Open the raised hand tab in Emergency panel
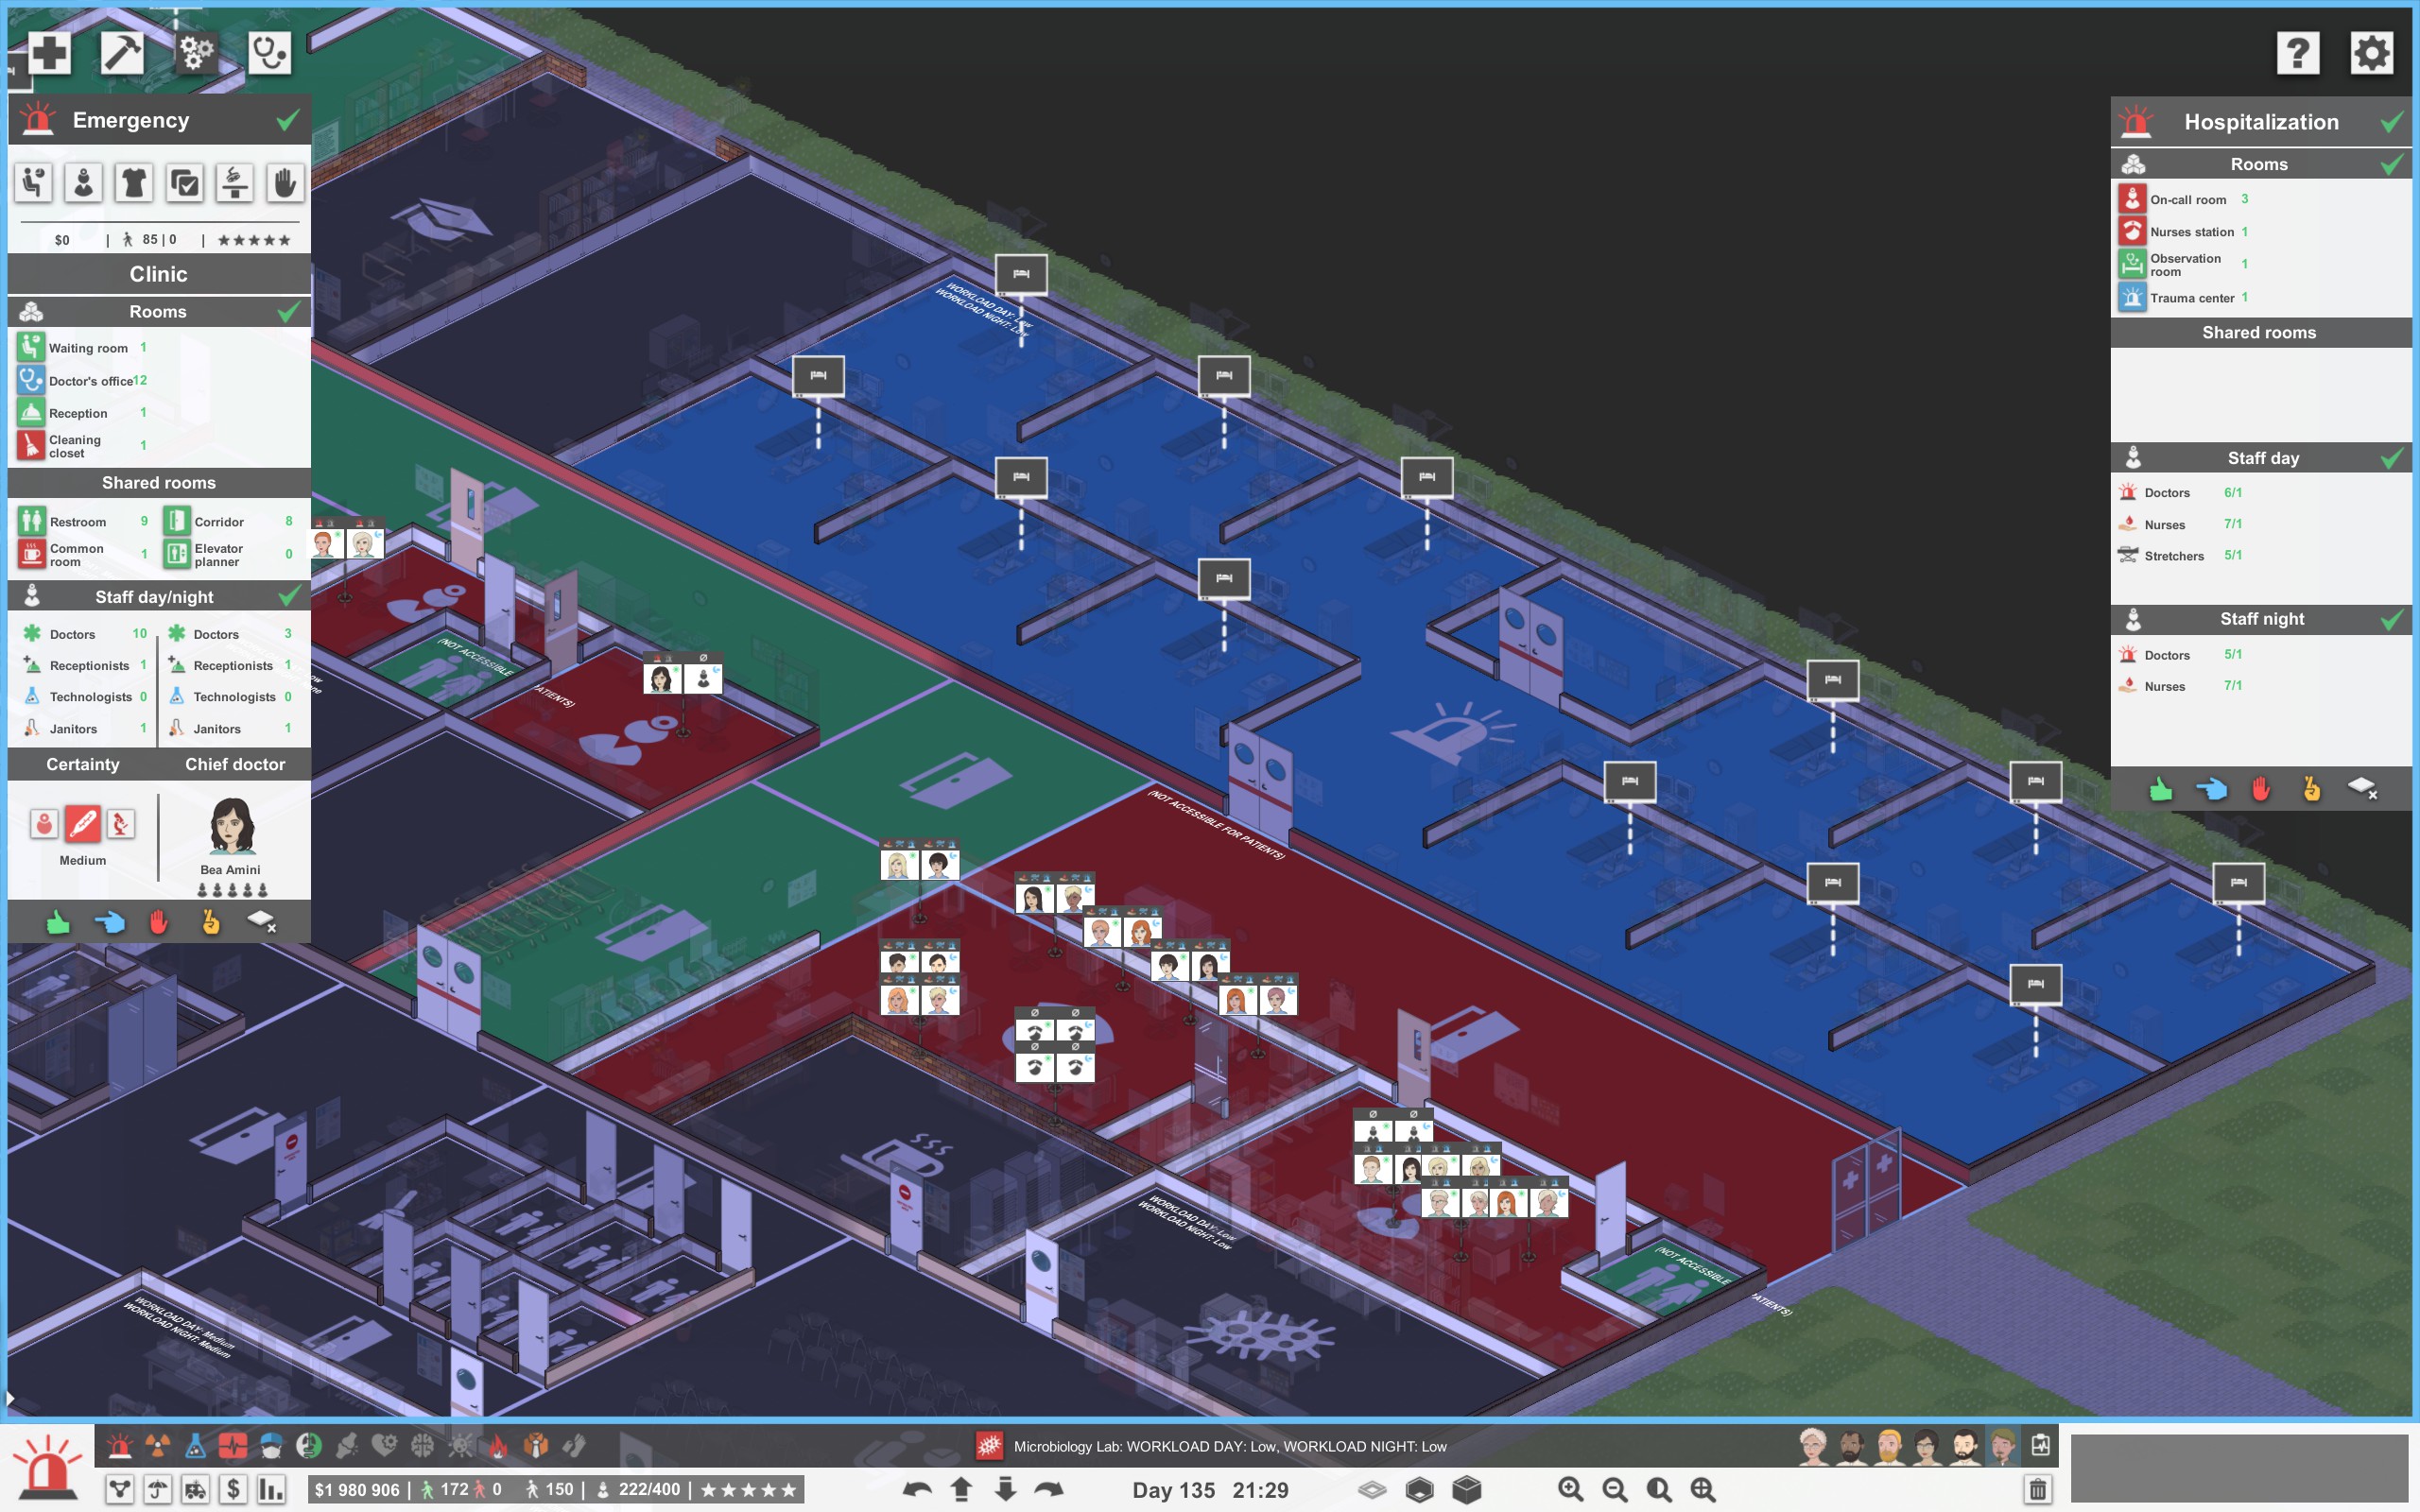 tap(285, 183)
